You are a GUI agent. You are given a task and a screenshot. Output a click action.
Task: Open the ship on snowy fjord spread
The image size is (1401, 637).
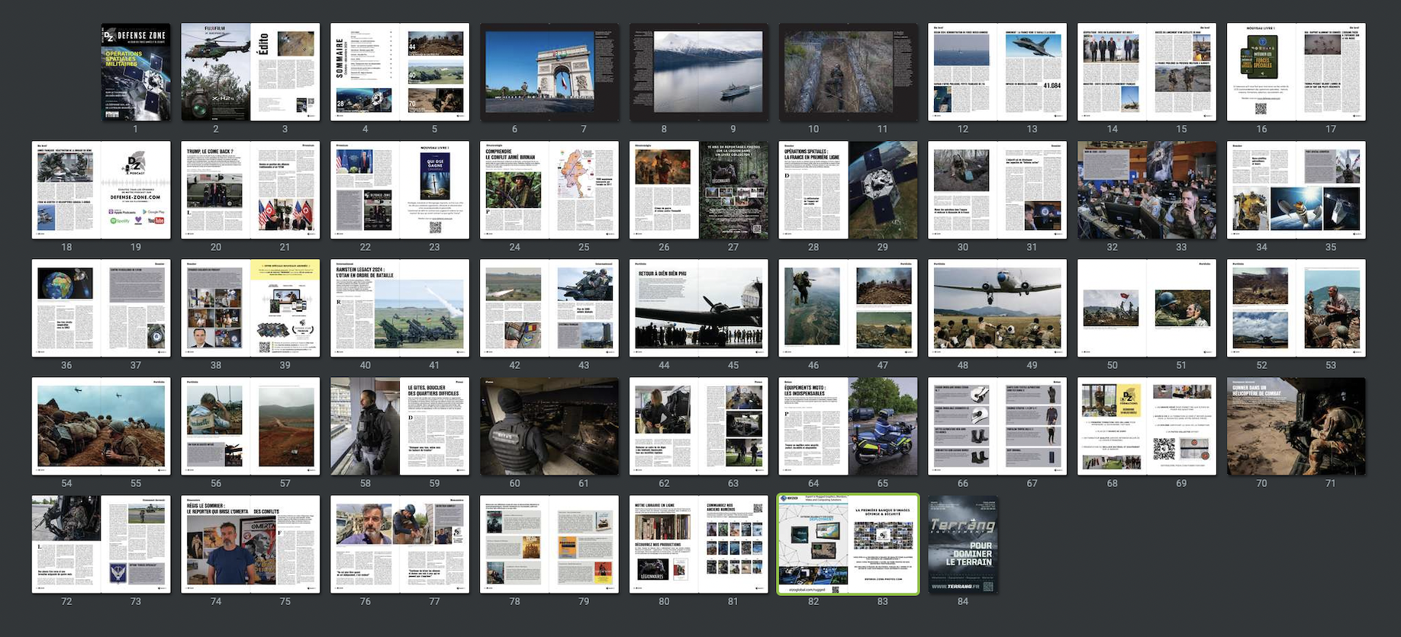(698, 72)
